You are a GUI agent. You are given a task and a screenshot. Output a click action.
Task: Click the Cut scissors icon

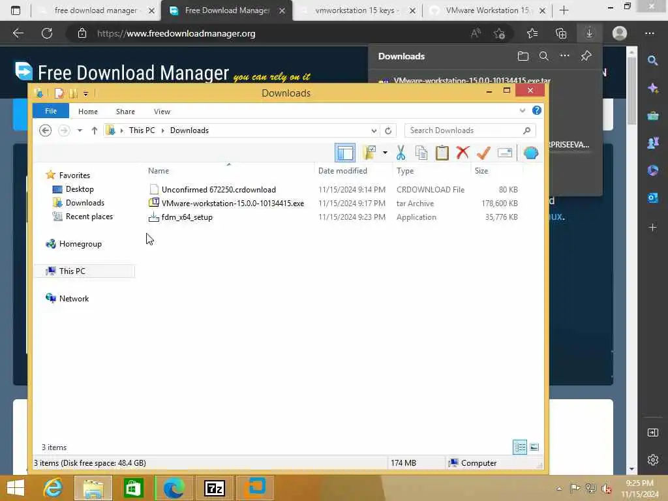click(x=401, y=153)
